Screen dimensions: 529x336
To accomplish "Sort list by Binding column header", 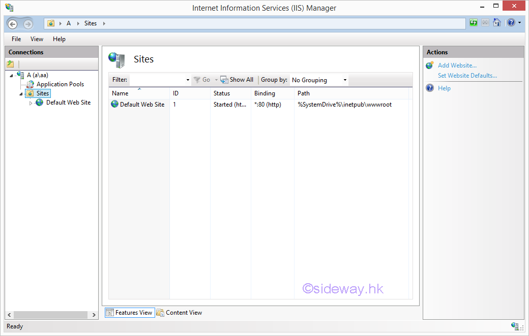I will tap(264, 93).
